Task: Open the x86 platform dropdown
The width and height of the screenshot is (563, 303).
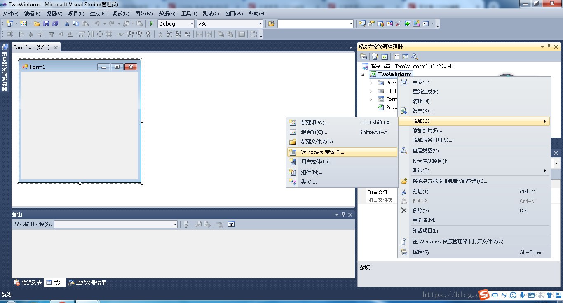Action: 260,24
